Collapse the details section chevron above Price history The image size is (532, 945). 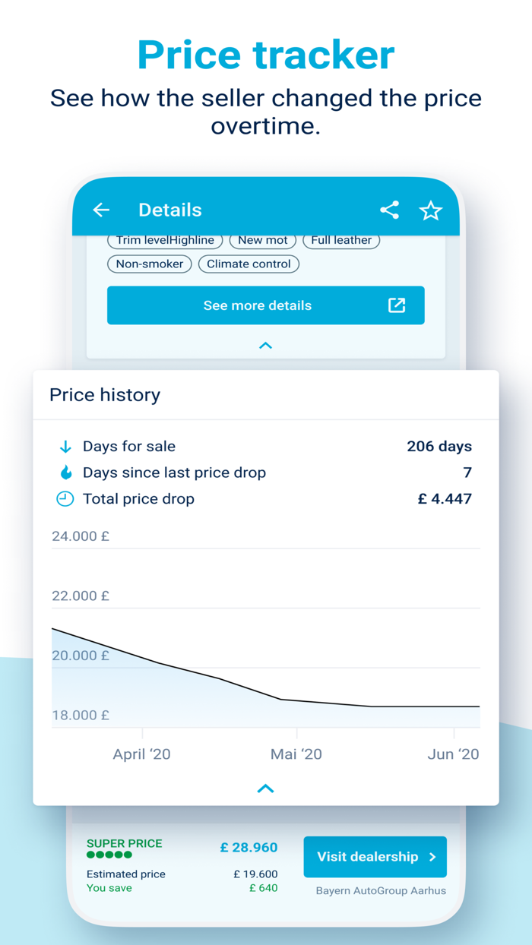pos(265,346)
